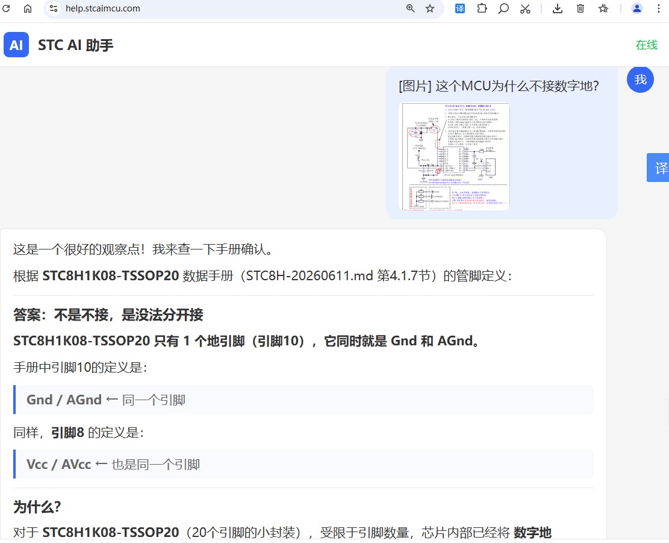The height and width of the screenshot is (543, 669).
Task: Open the browser downloads icon
Action: 557,8
